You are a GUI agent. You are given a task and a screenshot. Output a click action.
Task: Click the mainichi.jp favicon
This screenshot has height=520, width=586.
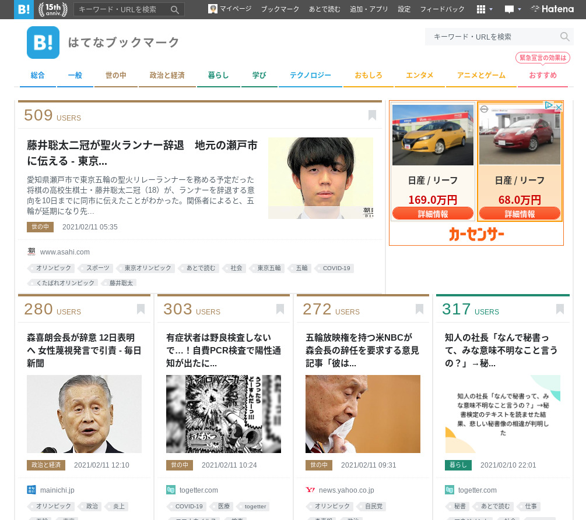click(x=31, y=490)
